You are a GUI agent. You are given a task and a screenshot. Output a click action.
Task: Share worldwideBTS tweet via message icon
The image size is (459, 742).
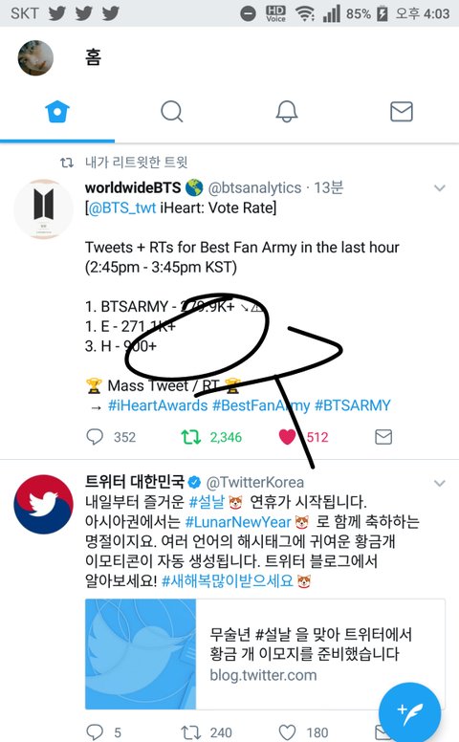[x=383, y=437]
